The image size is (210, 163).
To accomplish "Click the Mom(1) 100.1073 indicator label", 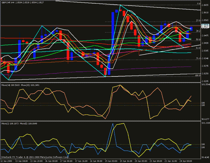I will [x=10, y=123].
